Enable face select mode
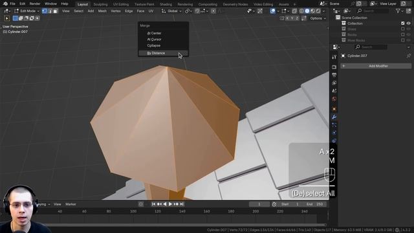The height and width of the screenshot is (233, 414). (x=55, y=11)
